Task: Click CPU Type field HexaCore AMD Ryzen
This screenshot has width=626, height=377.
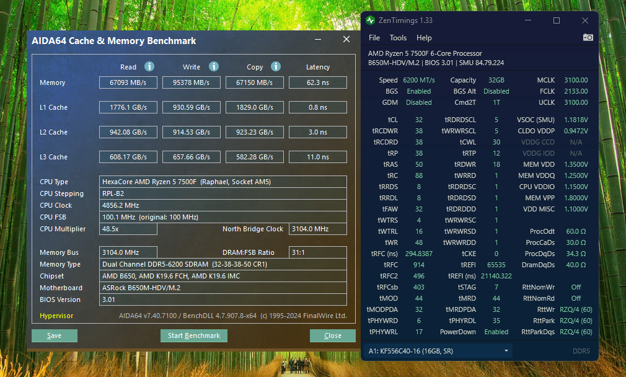Action: pyautogui.click(x=223, y=182)
